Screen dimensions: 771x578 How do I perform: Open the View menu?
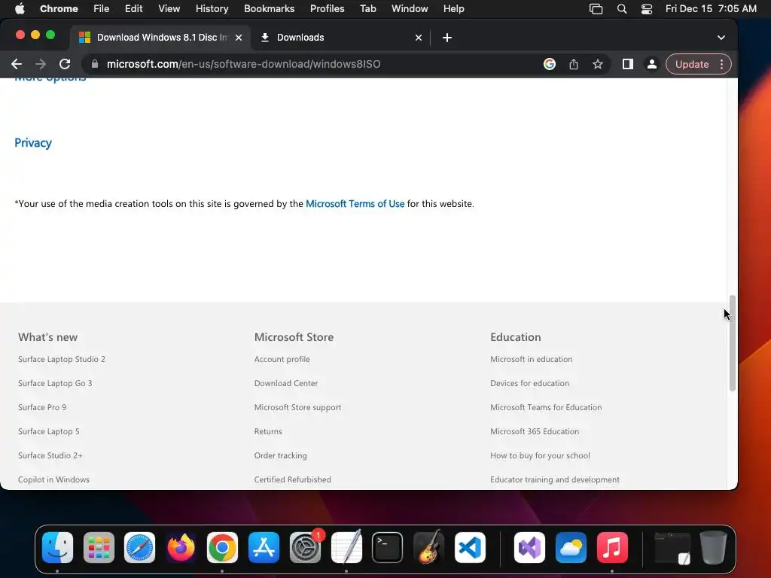(169, 8)
